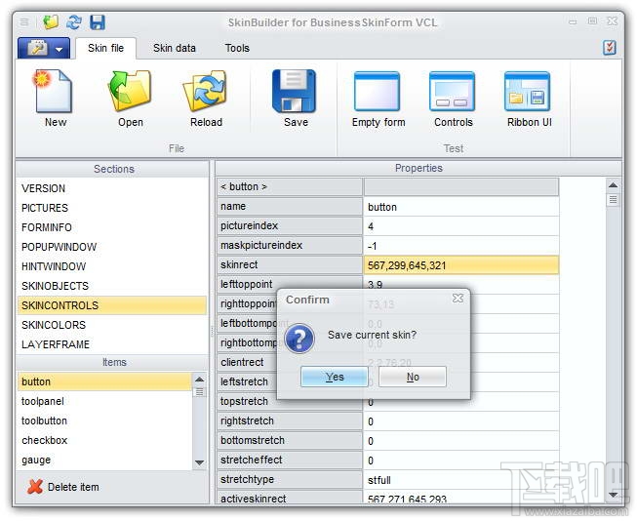Switch to the Skin file tab

click(105, 48)
